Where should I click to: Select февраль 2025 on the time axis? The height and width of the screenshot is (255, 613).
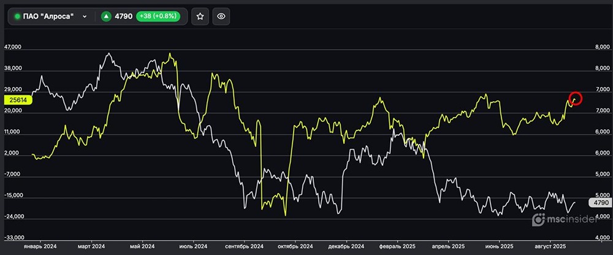(x=399, y=246)
